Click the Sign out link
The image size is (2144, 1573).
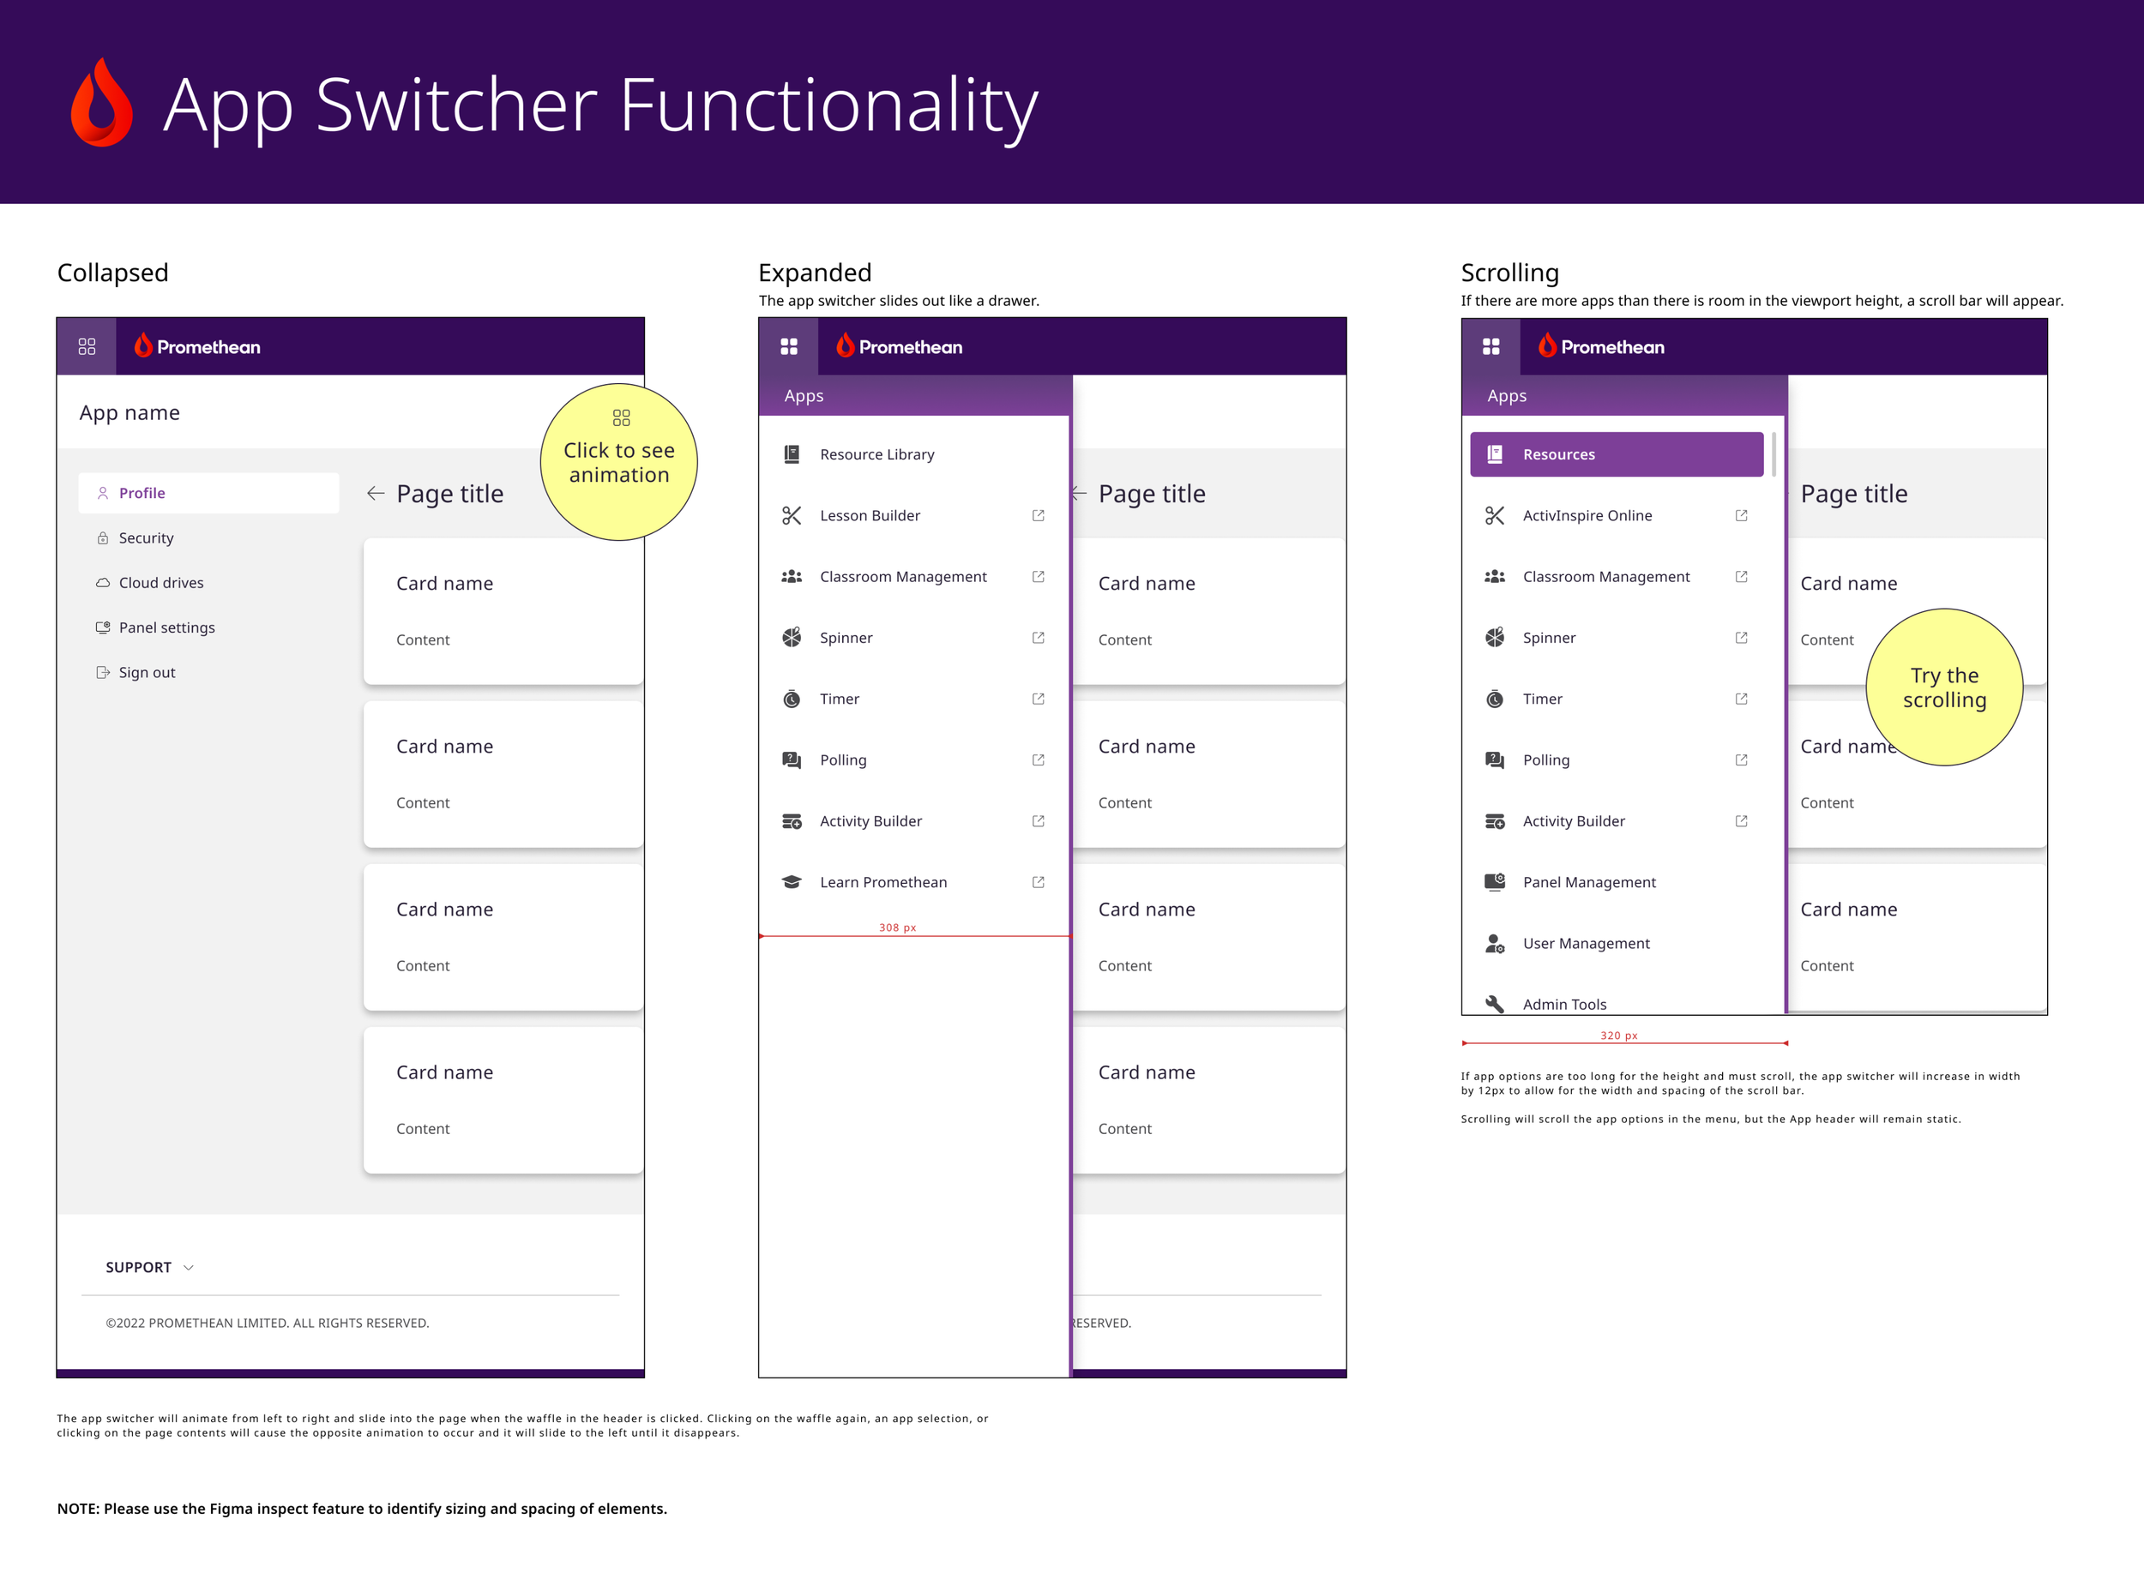pyautogui.click(x=147, y=672)
